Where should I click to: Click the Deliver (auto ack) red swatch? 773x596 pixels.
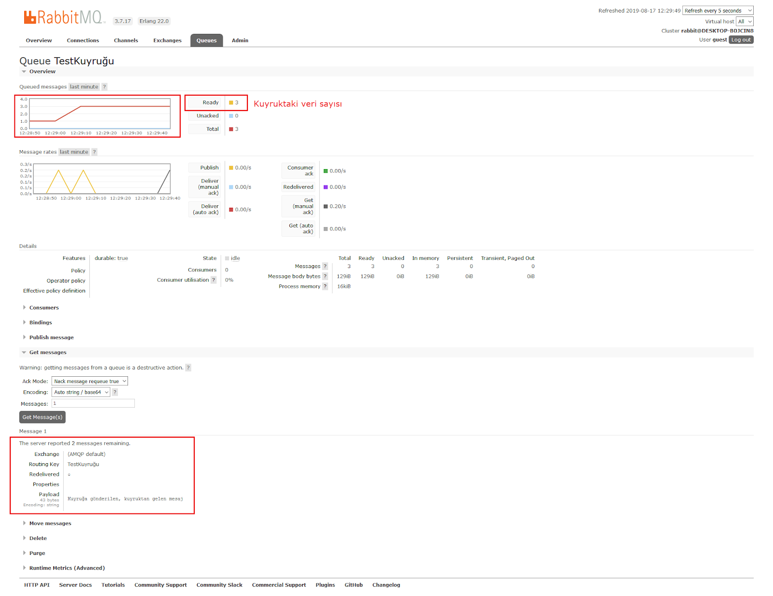[231, 210]
